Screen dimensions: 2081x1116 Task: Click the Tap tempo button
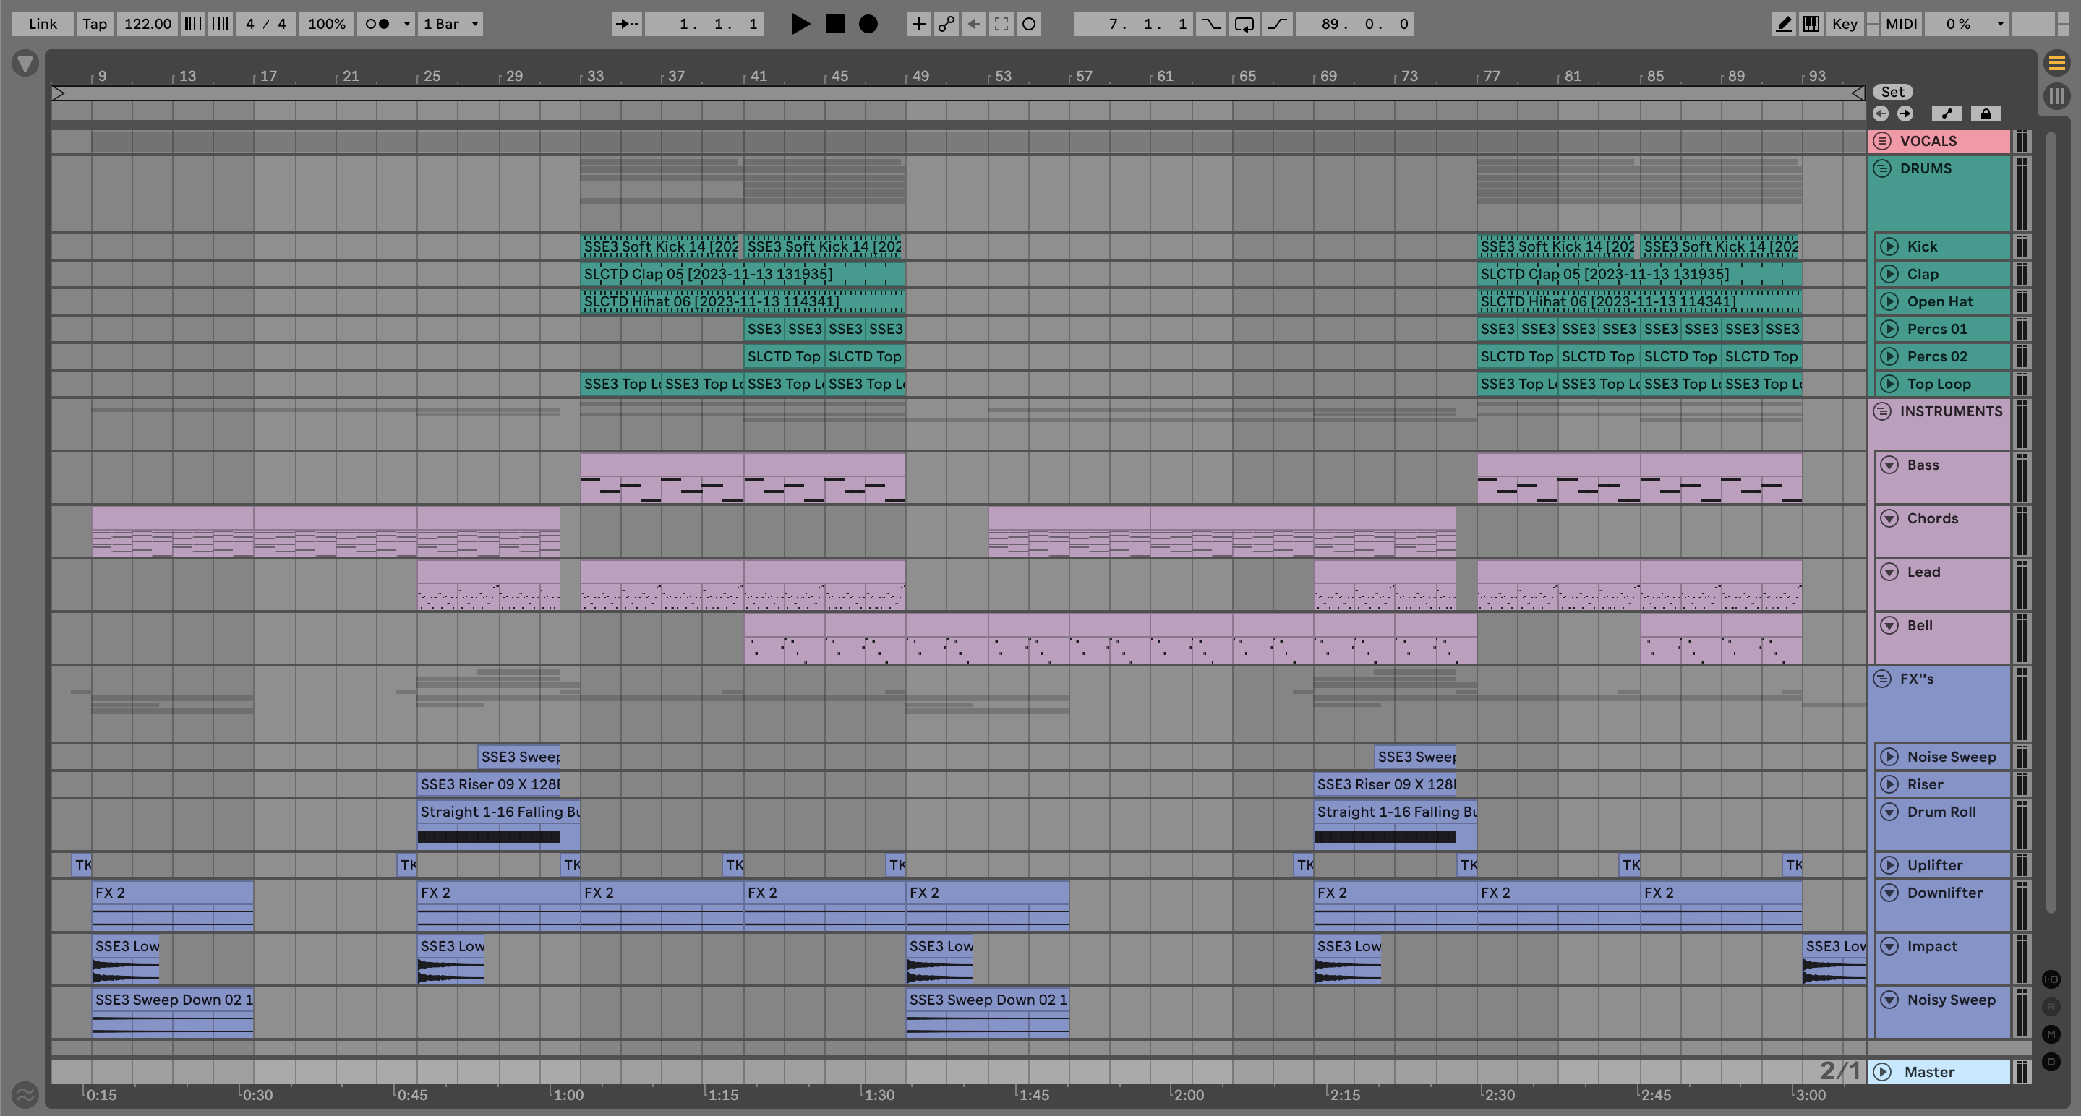[x=94, y=23]
